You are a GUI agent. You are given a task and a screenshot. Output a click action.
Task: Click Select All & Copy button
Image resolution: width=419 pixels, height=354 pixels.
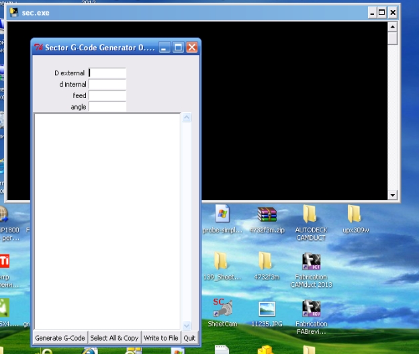[x=114, y=338]
